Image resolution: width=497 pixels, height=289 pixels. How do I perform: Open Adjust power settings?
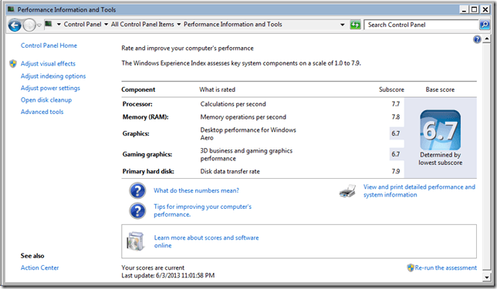pos(50,88)
